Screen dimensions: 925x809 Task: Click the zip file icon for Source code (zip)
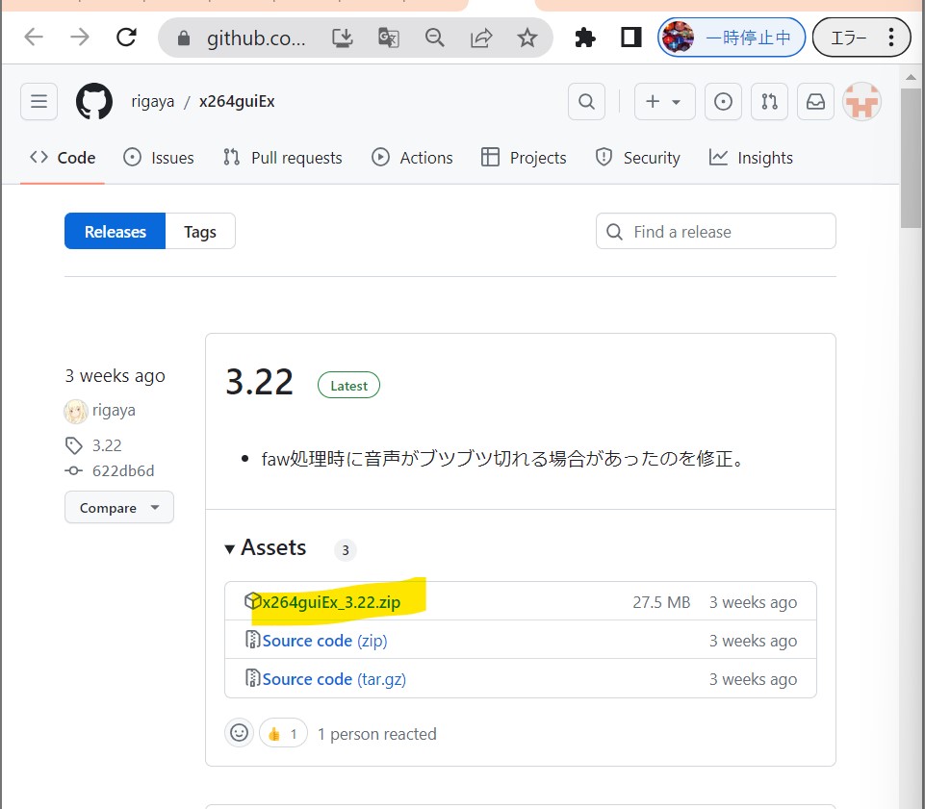pos(252,639)
